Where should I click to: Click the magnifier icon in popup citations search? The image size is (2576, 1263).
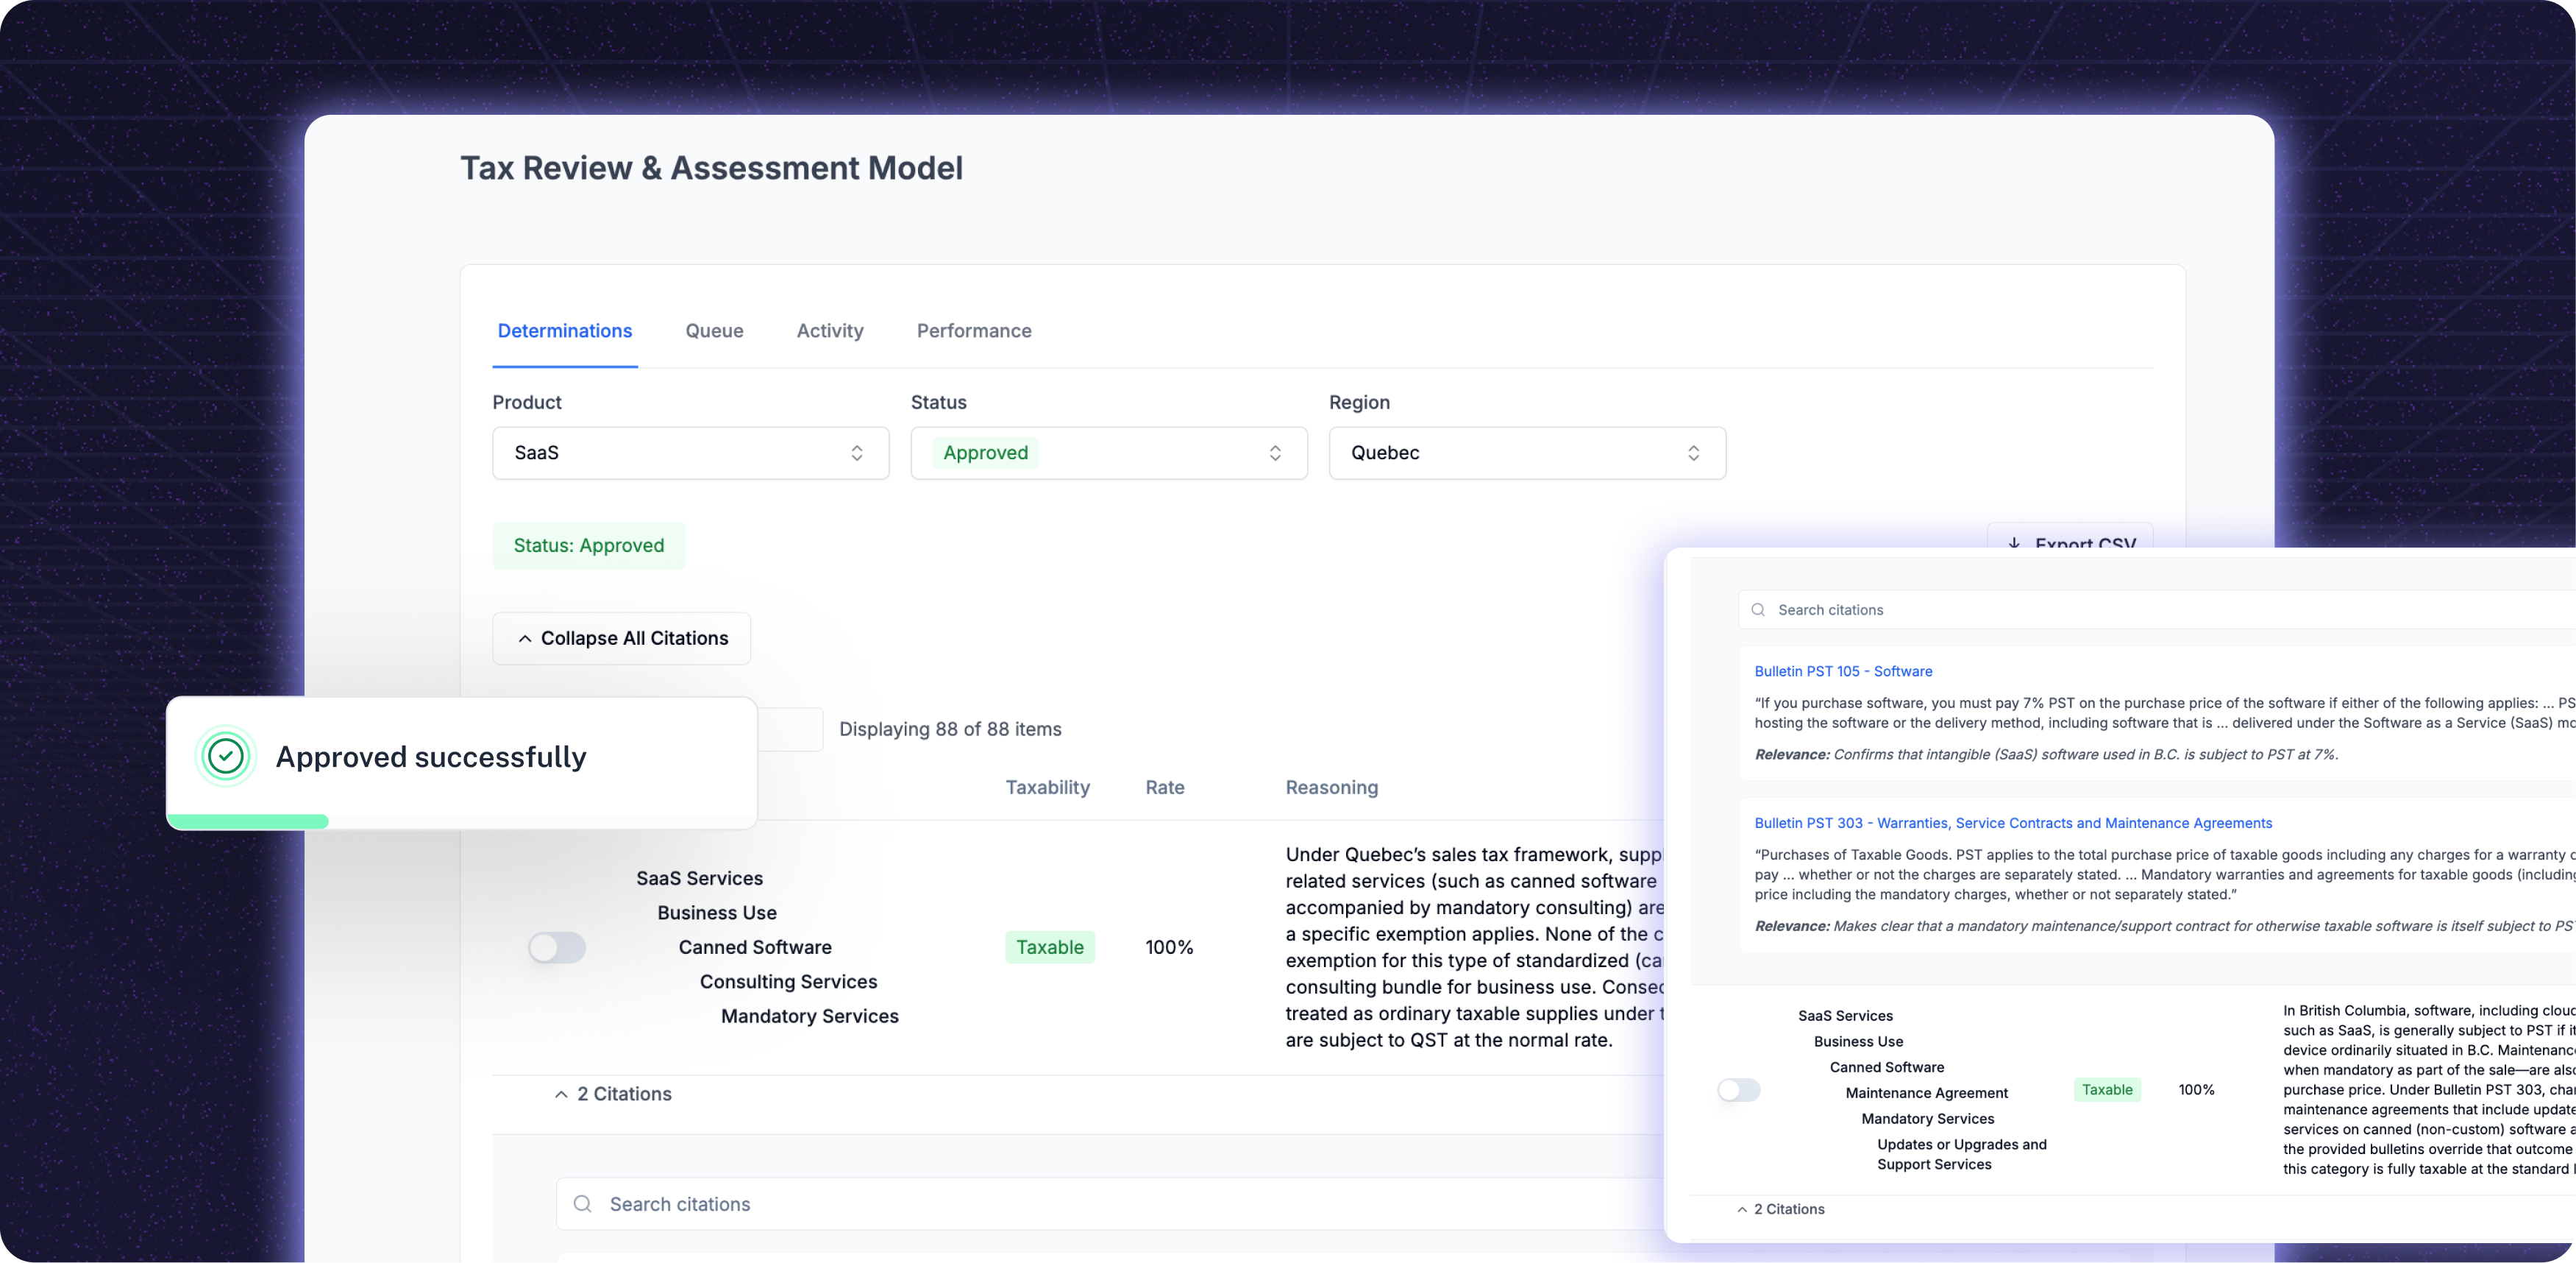tap(1758, 609)
